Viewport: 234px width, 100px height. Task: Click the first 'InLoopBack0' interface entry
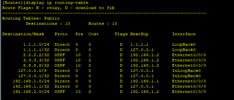(x=186, y=71)
